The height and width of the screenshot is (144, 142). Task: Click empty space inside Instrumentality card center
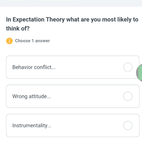86,125
